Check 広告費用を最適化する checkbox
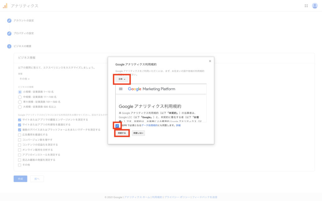Image resolution: width=322 pixels, height=201 pixels. (x=19, y=135)
